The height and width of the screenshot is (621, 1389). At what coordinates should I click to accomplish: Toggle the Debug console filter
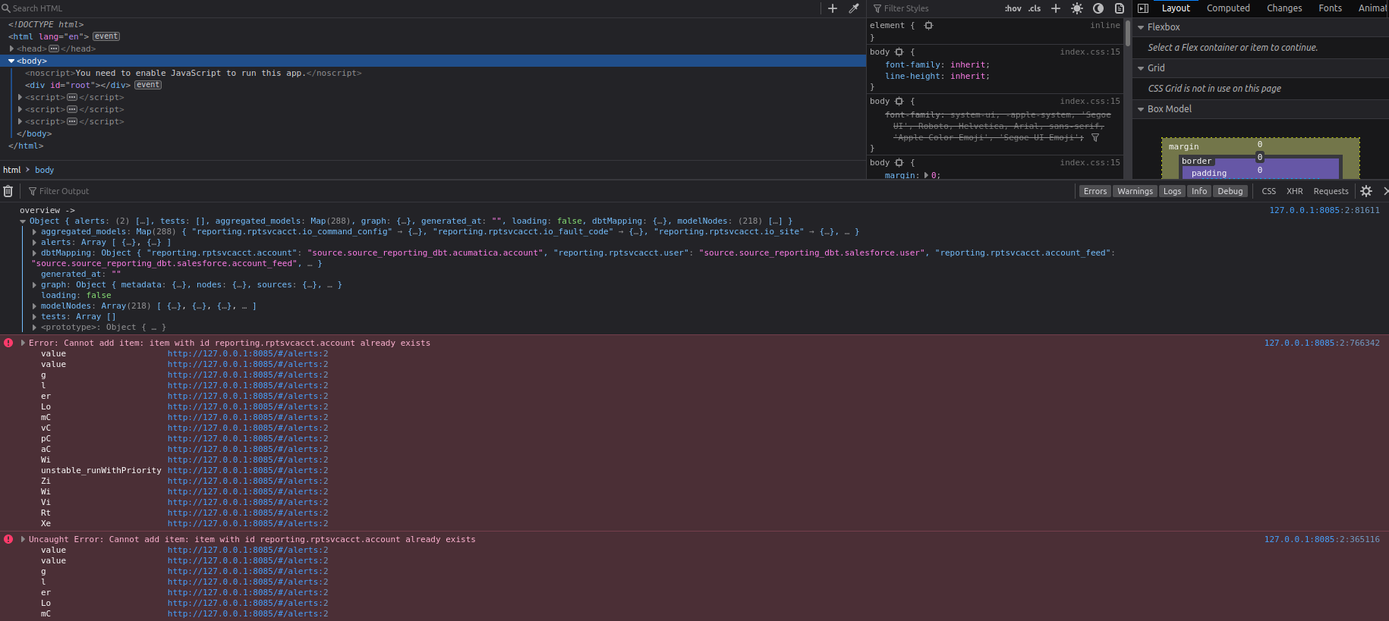click(x=1230, y=191)
